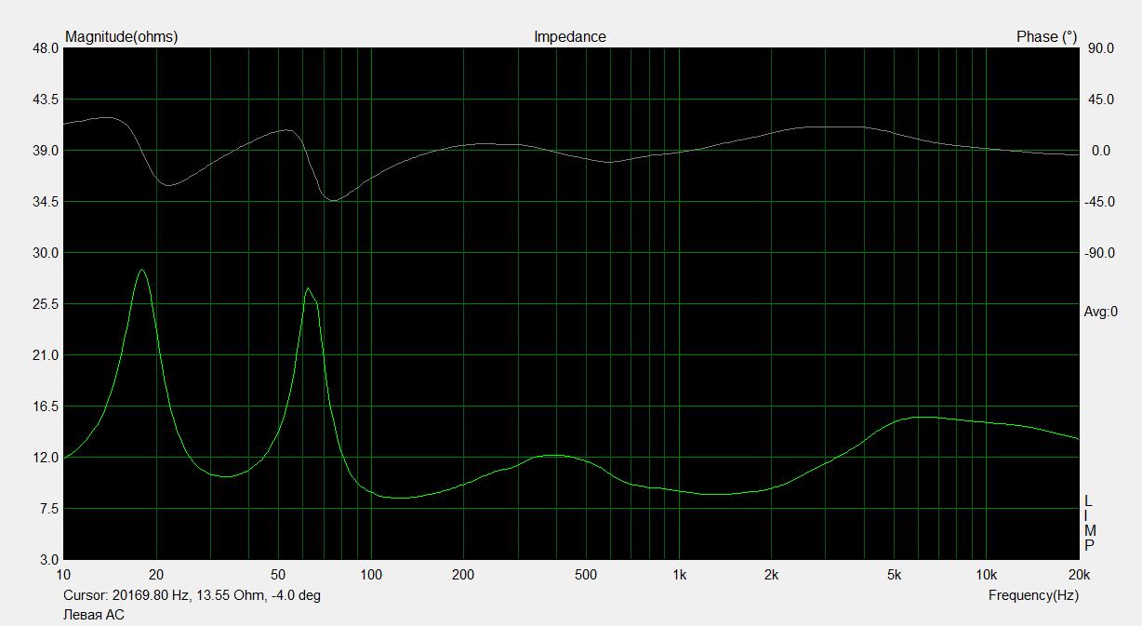Click the 21.0 magnitude scale value

(x=46, y=355)
